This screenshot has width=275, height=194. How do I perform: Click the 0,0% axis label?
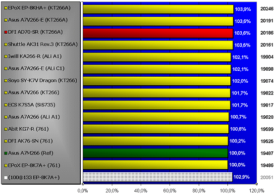(83, 191)
